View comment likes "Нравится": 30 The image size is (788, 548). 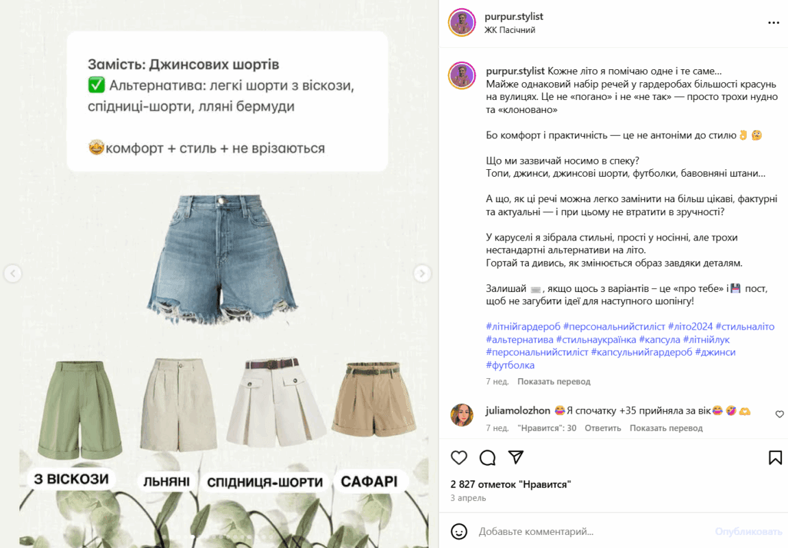[547, 428]
